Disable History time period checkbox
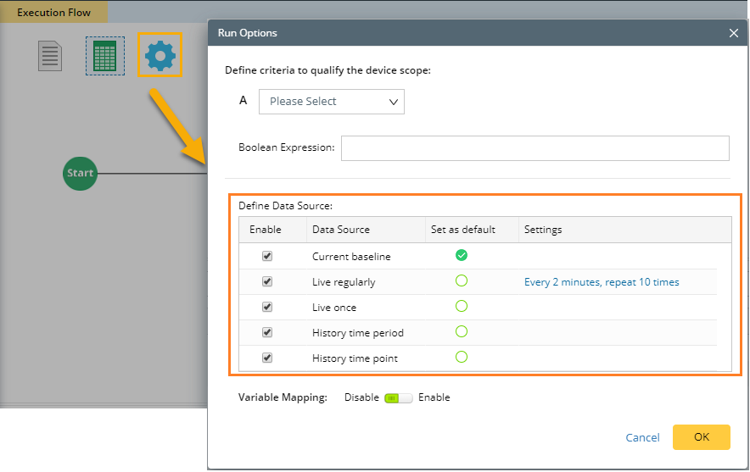This screenshot has width=750, height=472. 267,332
